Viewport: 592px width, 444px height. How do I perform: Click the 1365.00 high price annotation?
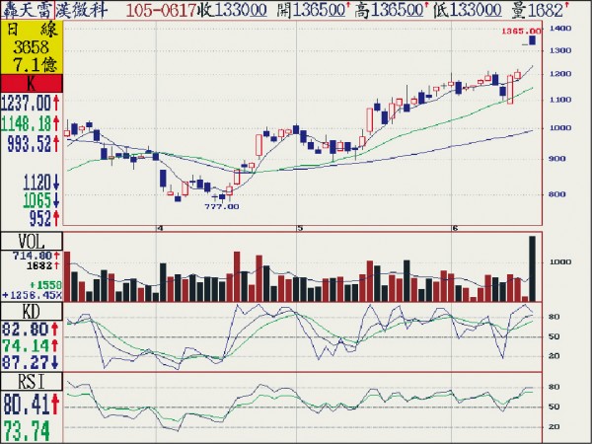[521, 31]
